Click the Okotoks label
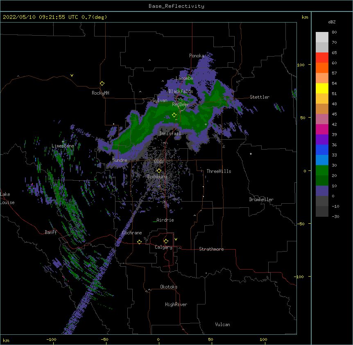This screenshot has width=353, height=345. click(169, 287)
